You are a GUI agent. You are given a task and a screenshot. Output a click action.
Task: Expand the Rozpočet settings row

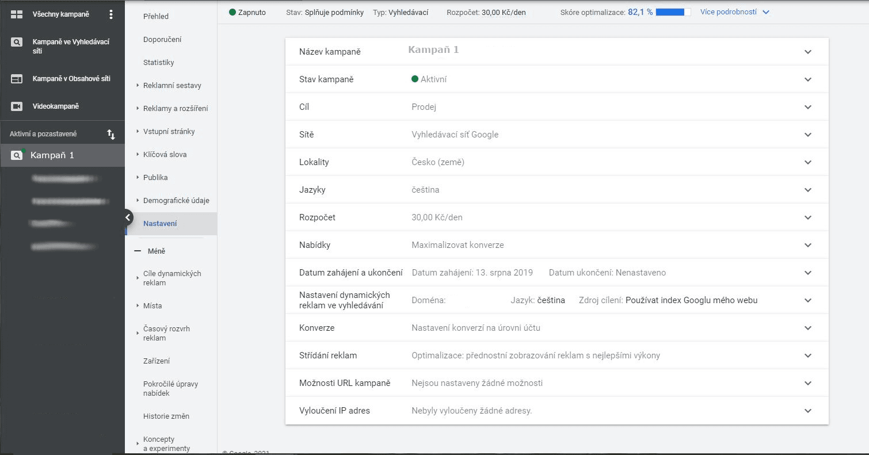pos(557,217)
